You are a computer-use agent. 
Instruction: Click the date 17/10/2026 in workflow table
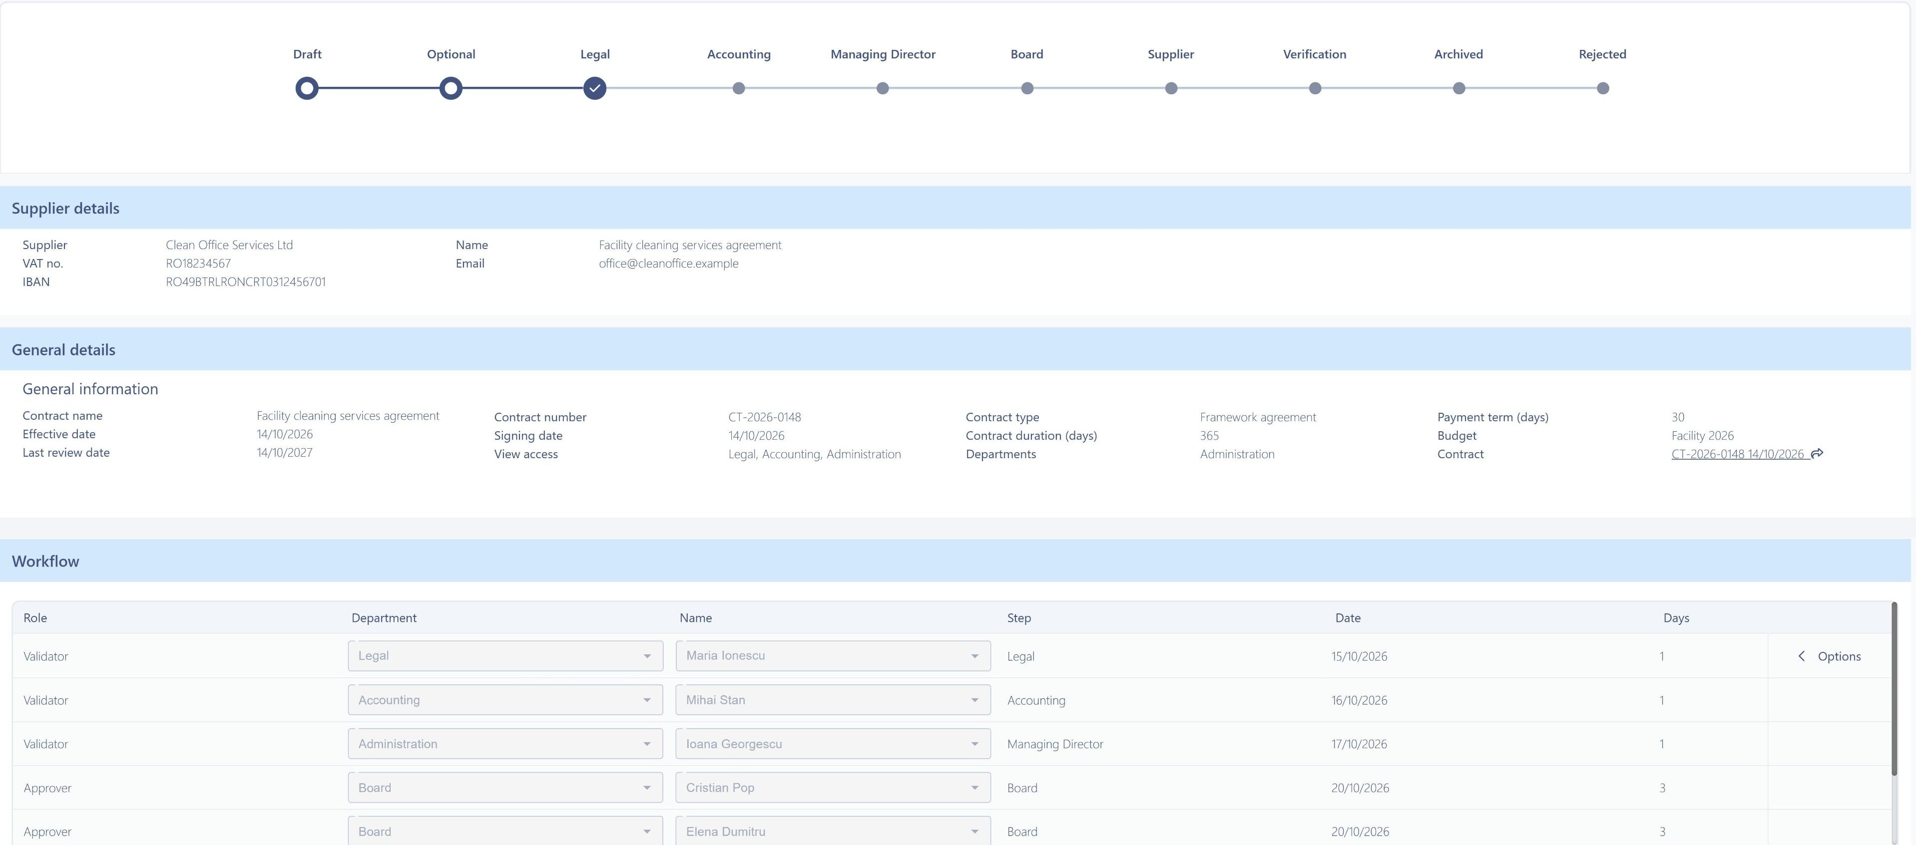click(1359, 744)
